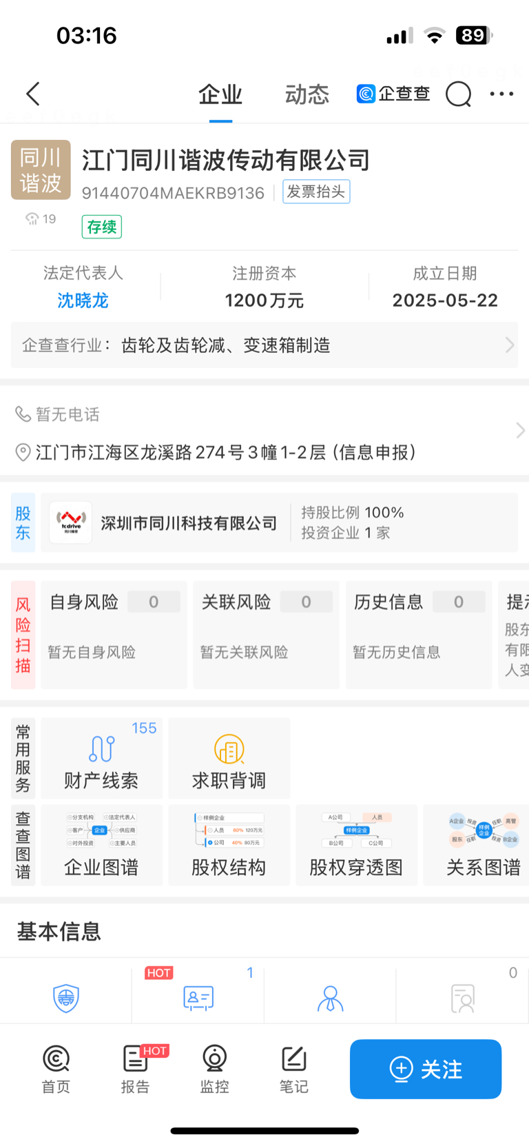Switch to the 企业 tab
Screen dimensions: 529x1146
click(220, 94)
